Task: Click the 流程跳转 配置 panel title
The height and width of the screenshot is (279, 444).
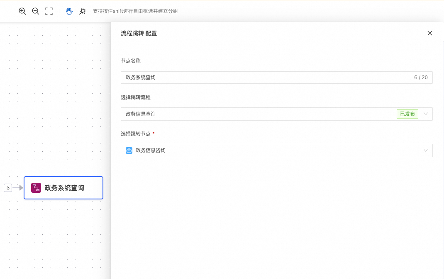Action: [139, 34]
